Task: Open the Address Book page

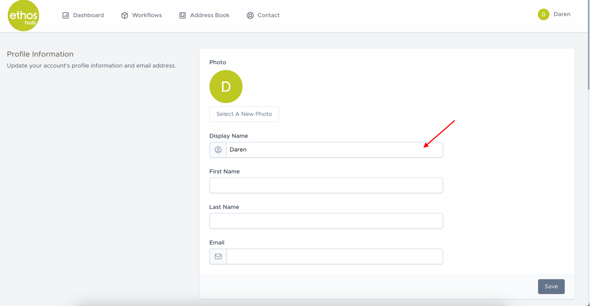Action: click(210, 15)
